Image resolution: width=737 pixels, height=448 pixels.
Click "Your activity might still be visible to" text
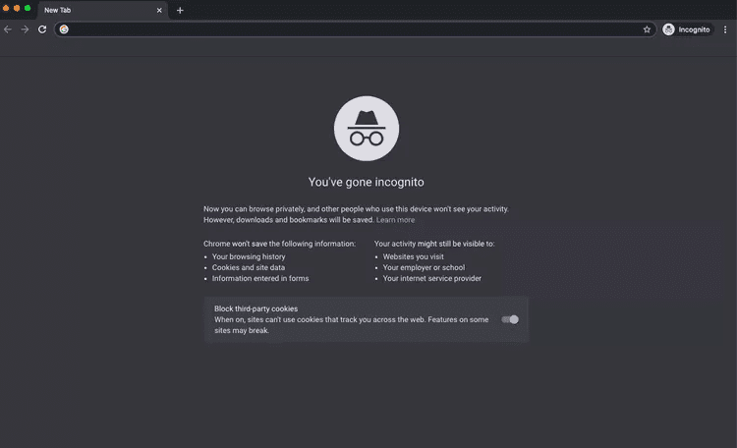coord(434,244)
